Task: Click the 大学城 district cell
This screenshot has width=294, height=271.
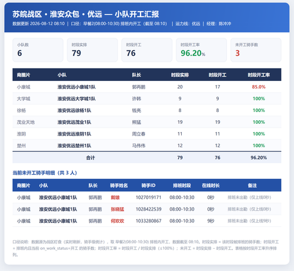Action: [x=24, y=99]
